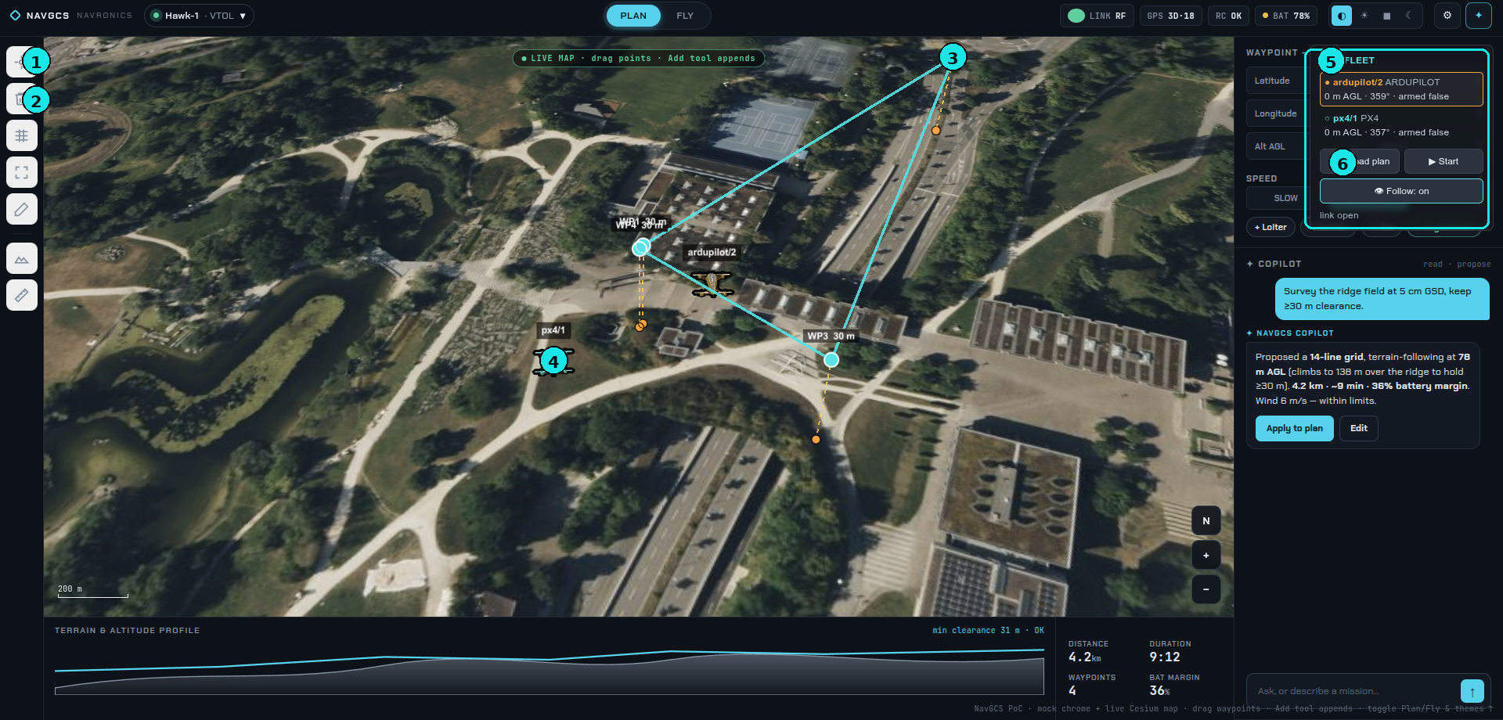Select ardupilot/2 vehicle in Fleet list
The image size is (1503, 720).
click(x=1400, y=89)
